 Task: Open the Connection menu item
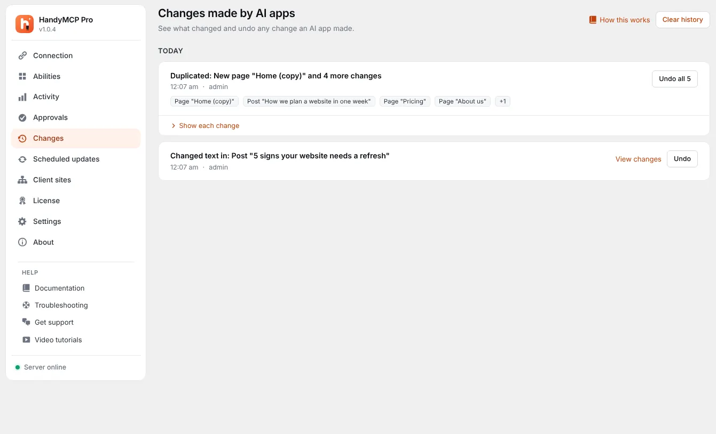pos(76,55)
